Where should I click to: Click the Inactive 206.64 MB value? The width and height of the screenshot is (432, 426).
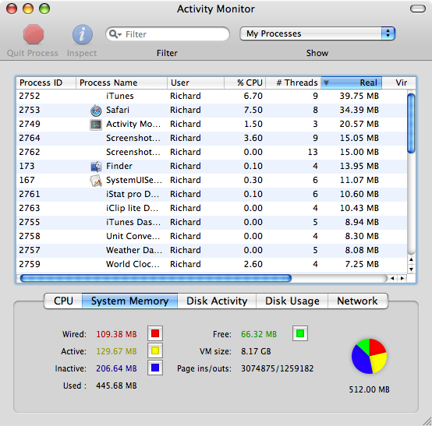coord(116,368)
